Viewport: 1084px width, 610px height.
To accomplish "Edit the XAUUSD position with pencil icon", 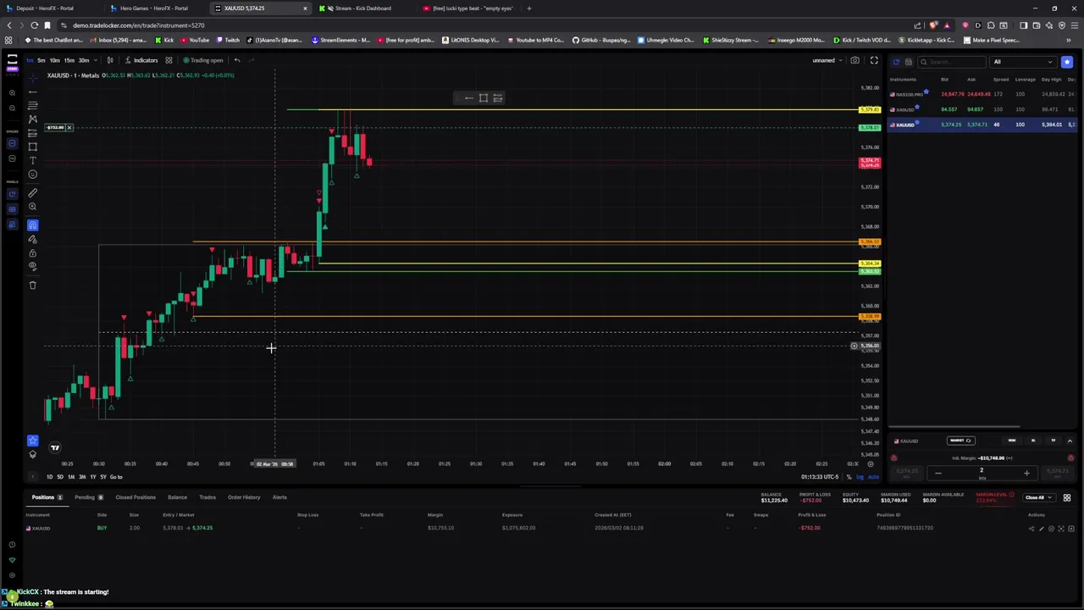I will pos(1042,529).
